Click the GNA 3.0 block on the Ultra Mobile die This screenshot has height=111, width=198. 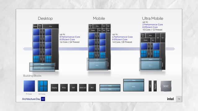(143, 35)
